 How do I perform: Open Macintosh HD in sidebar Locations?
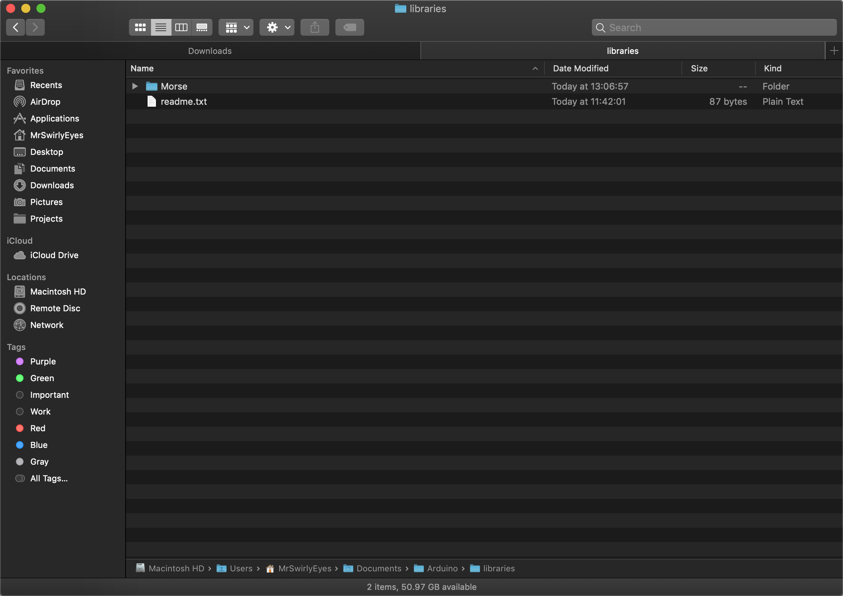(x=58, y=292)
